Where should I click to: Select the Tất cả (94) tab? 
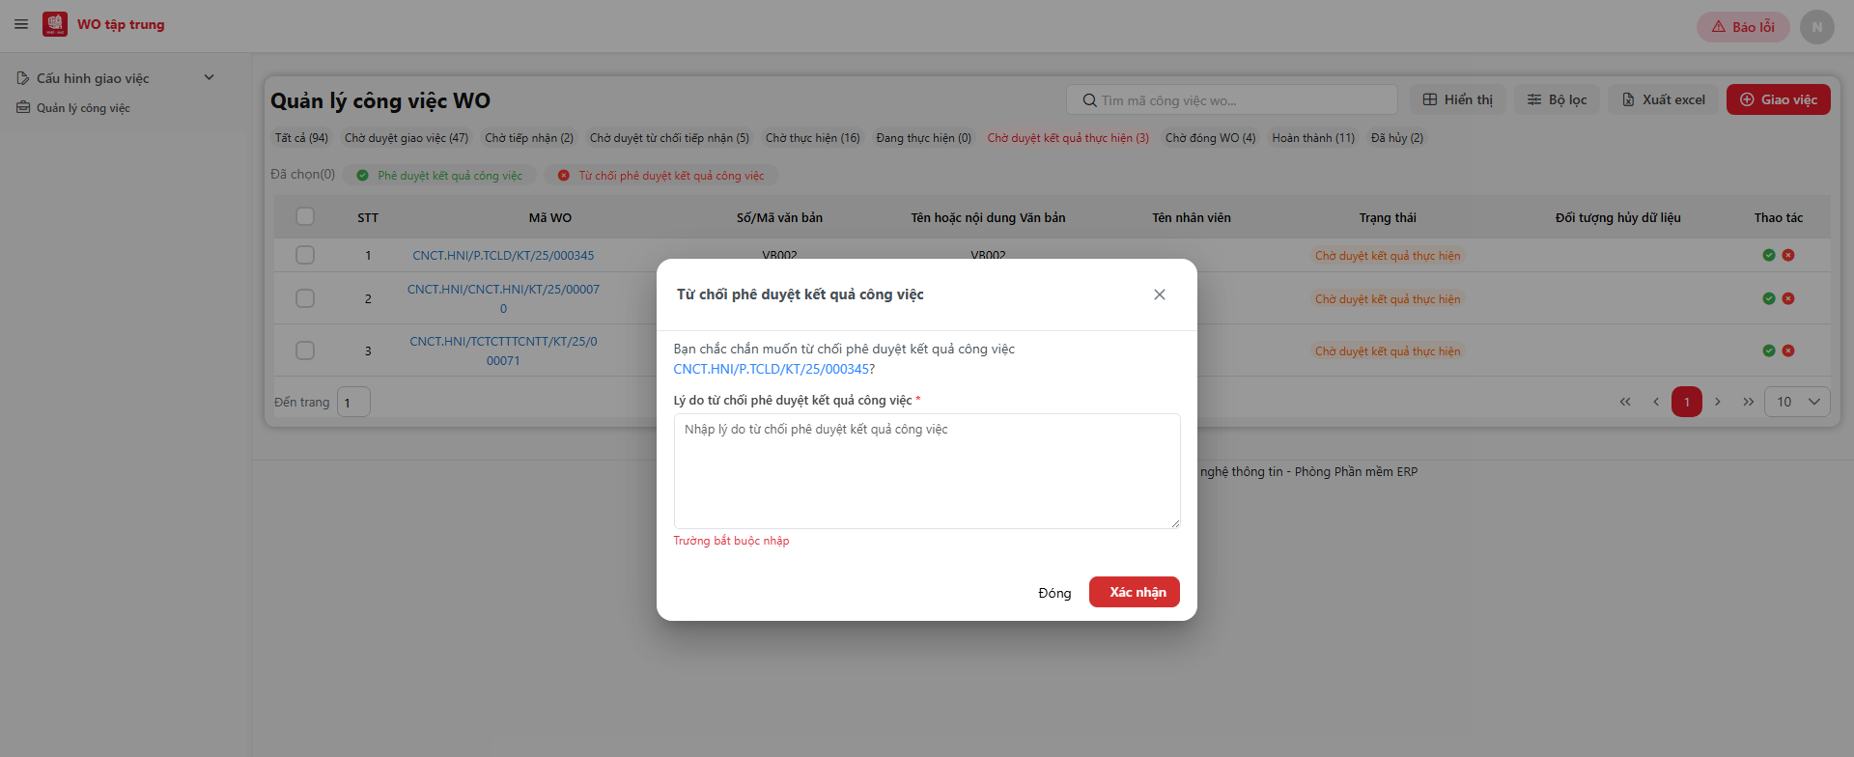coord(301,138)
